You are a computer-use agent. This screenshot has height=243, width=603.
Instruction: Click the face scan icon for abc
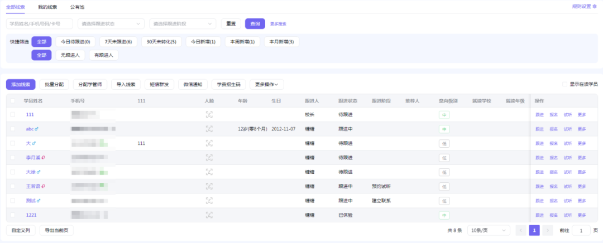click(209, 129)
